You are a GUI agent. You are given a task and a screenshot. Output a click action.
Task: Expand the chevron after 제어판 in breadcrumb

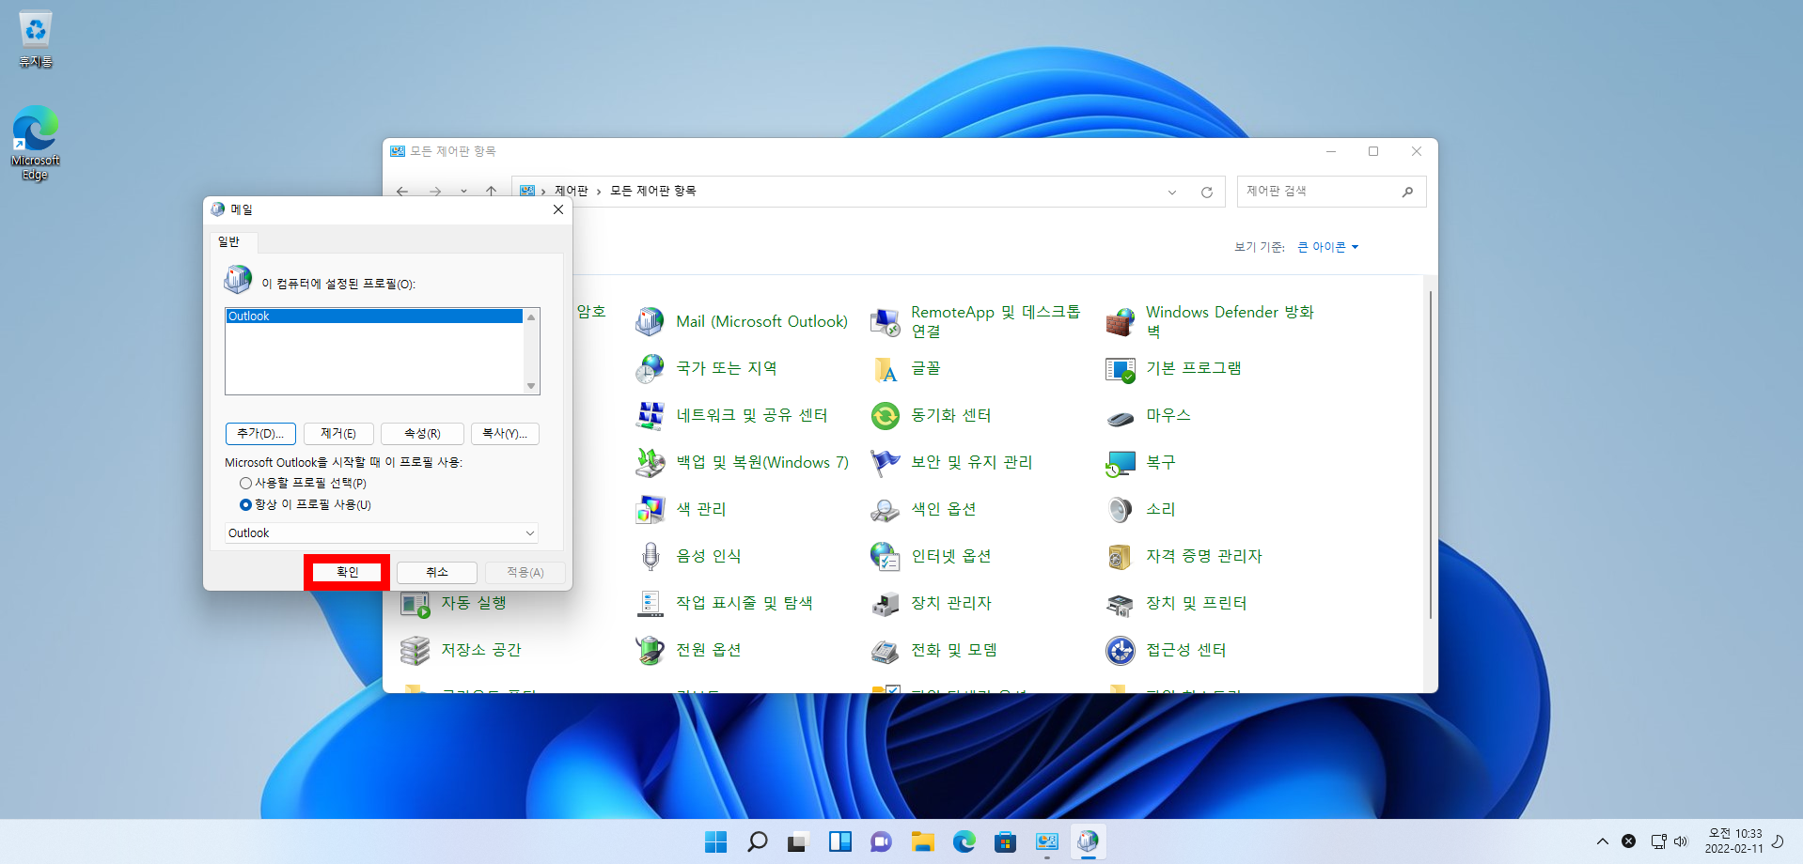pyautogui.click(x=598, y=192)
